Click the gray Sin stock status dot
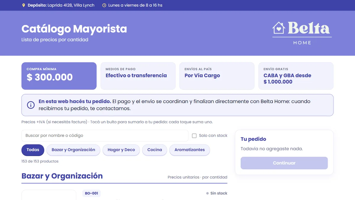This screenshot has width=355, height=200. [x=207, y=193]
